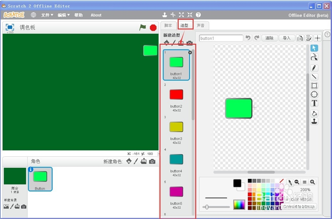Click the Grow sprite toolbar icon
332x219 pixels.
[181, 15]
